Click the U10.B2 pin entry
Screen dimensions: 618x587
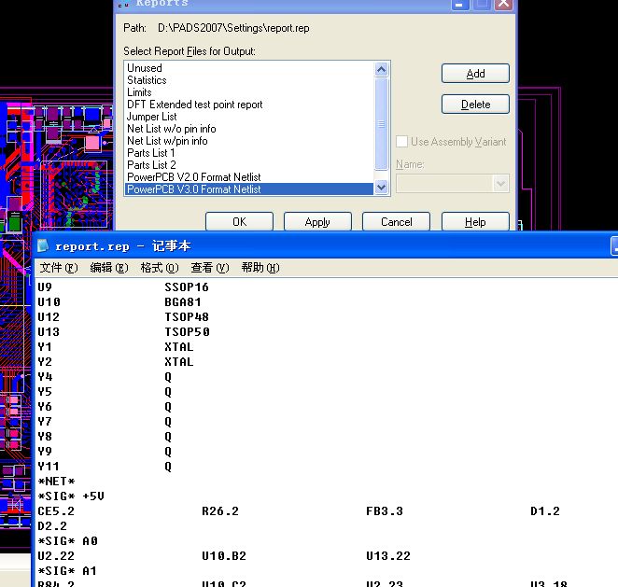(224, 556)
